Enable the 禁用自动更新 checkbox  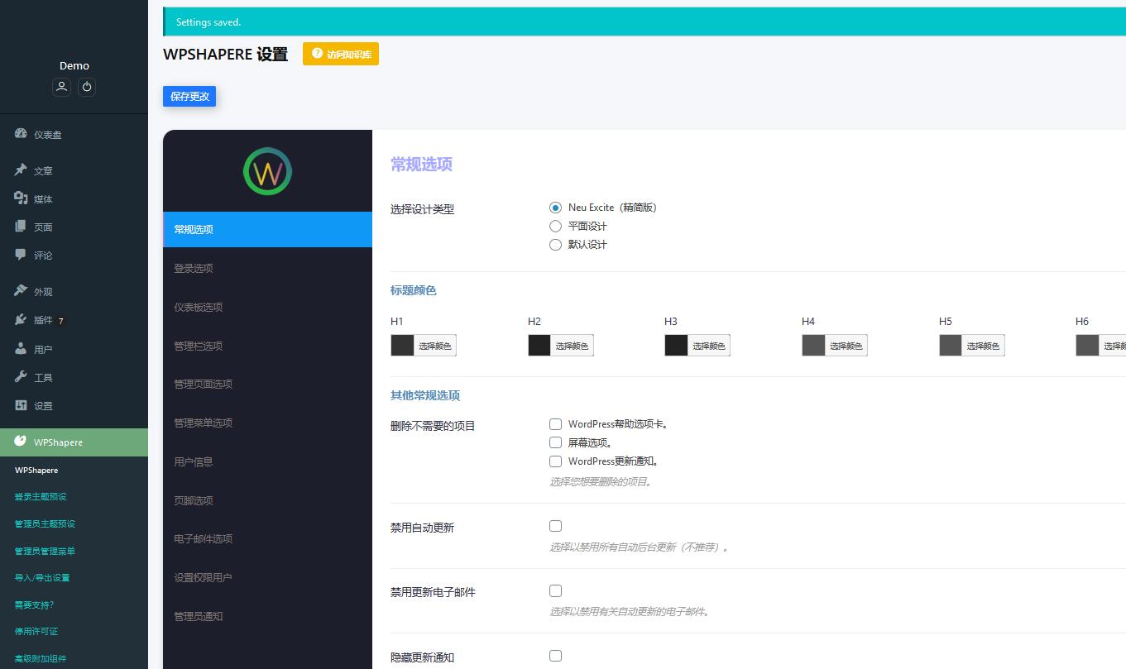point(555,526)
